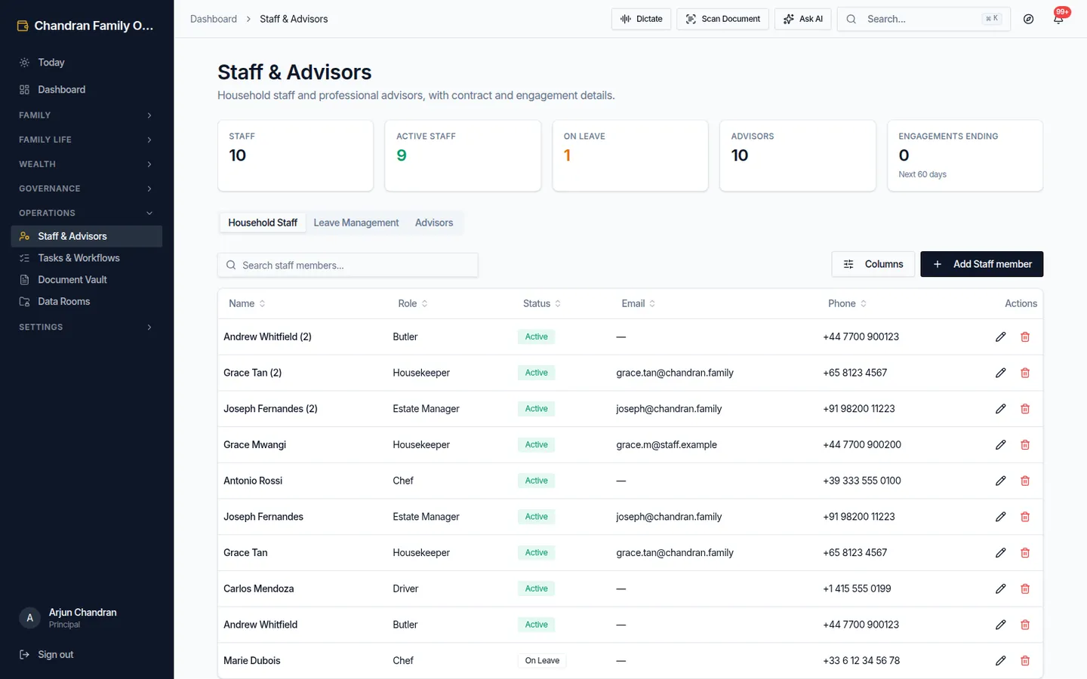
Task: Click the Scan Document button
Action: 722,19
